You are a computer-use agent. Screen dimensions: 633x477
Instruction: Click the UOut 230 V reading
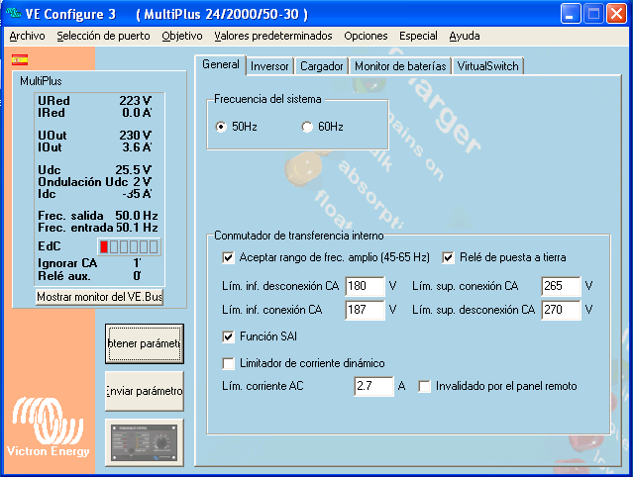coord(94,135)
